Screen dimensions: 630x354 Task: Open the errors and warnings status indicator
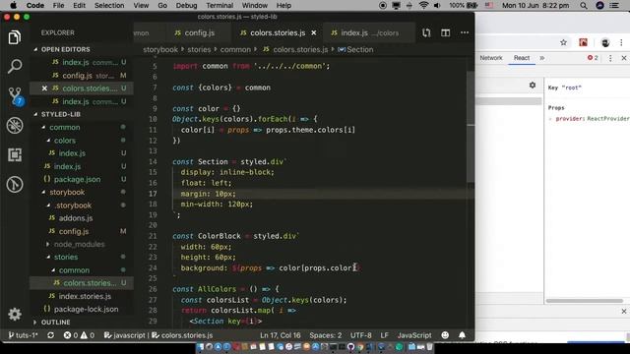pos(79,335)
